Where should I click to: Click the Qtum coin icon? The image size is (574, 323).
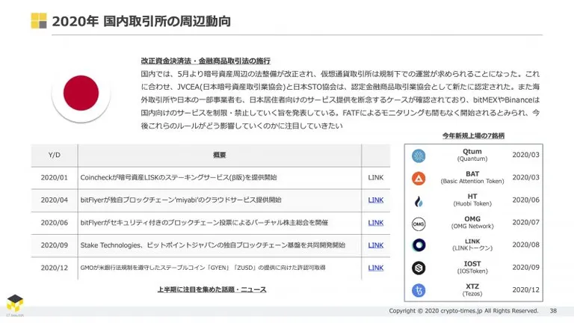click(x=419, y=156)
